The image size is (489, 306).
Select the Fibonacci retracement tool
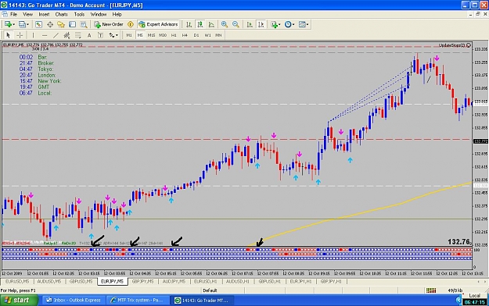click(78, 35)
